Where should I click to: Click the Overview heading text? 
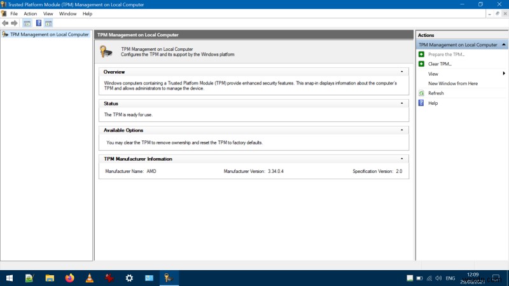[x=114, y=72]
